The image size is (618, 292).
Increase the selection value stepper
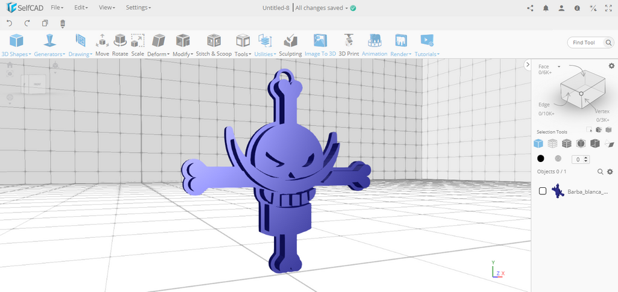[586, 158]
